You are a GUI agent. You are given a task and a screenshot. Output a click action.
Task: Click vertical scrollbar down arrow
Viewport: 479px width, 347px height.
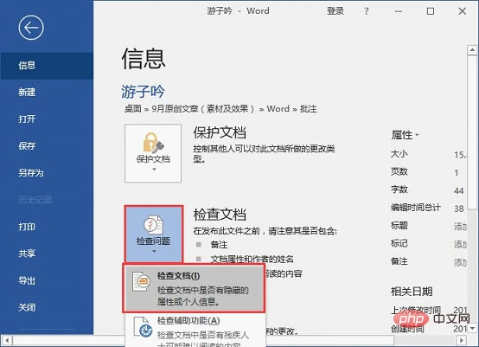pos(472,328)
